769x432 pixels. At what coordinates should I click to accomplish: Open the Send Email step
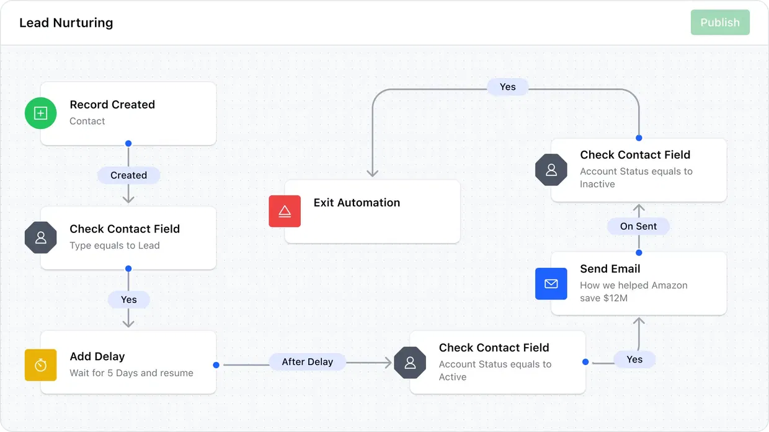pos(639,283)
